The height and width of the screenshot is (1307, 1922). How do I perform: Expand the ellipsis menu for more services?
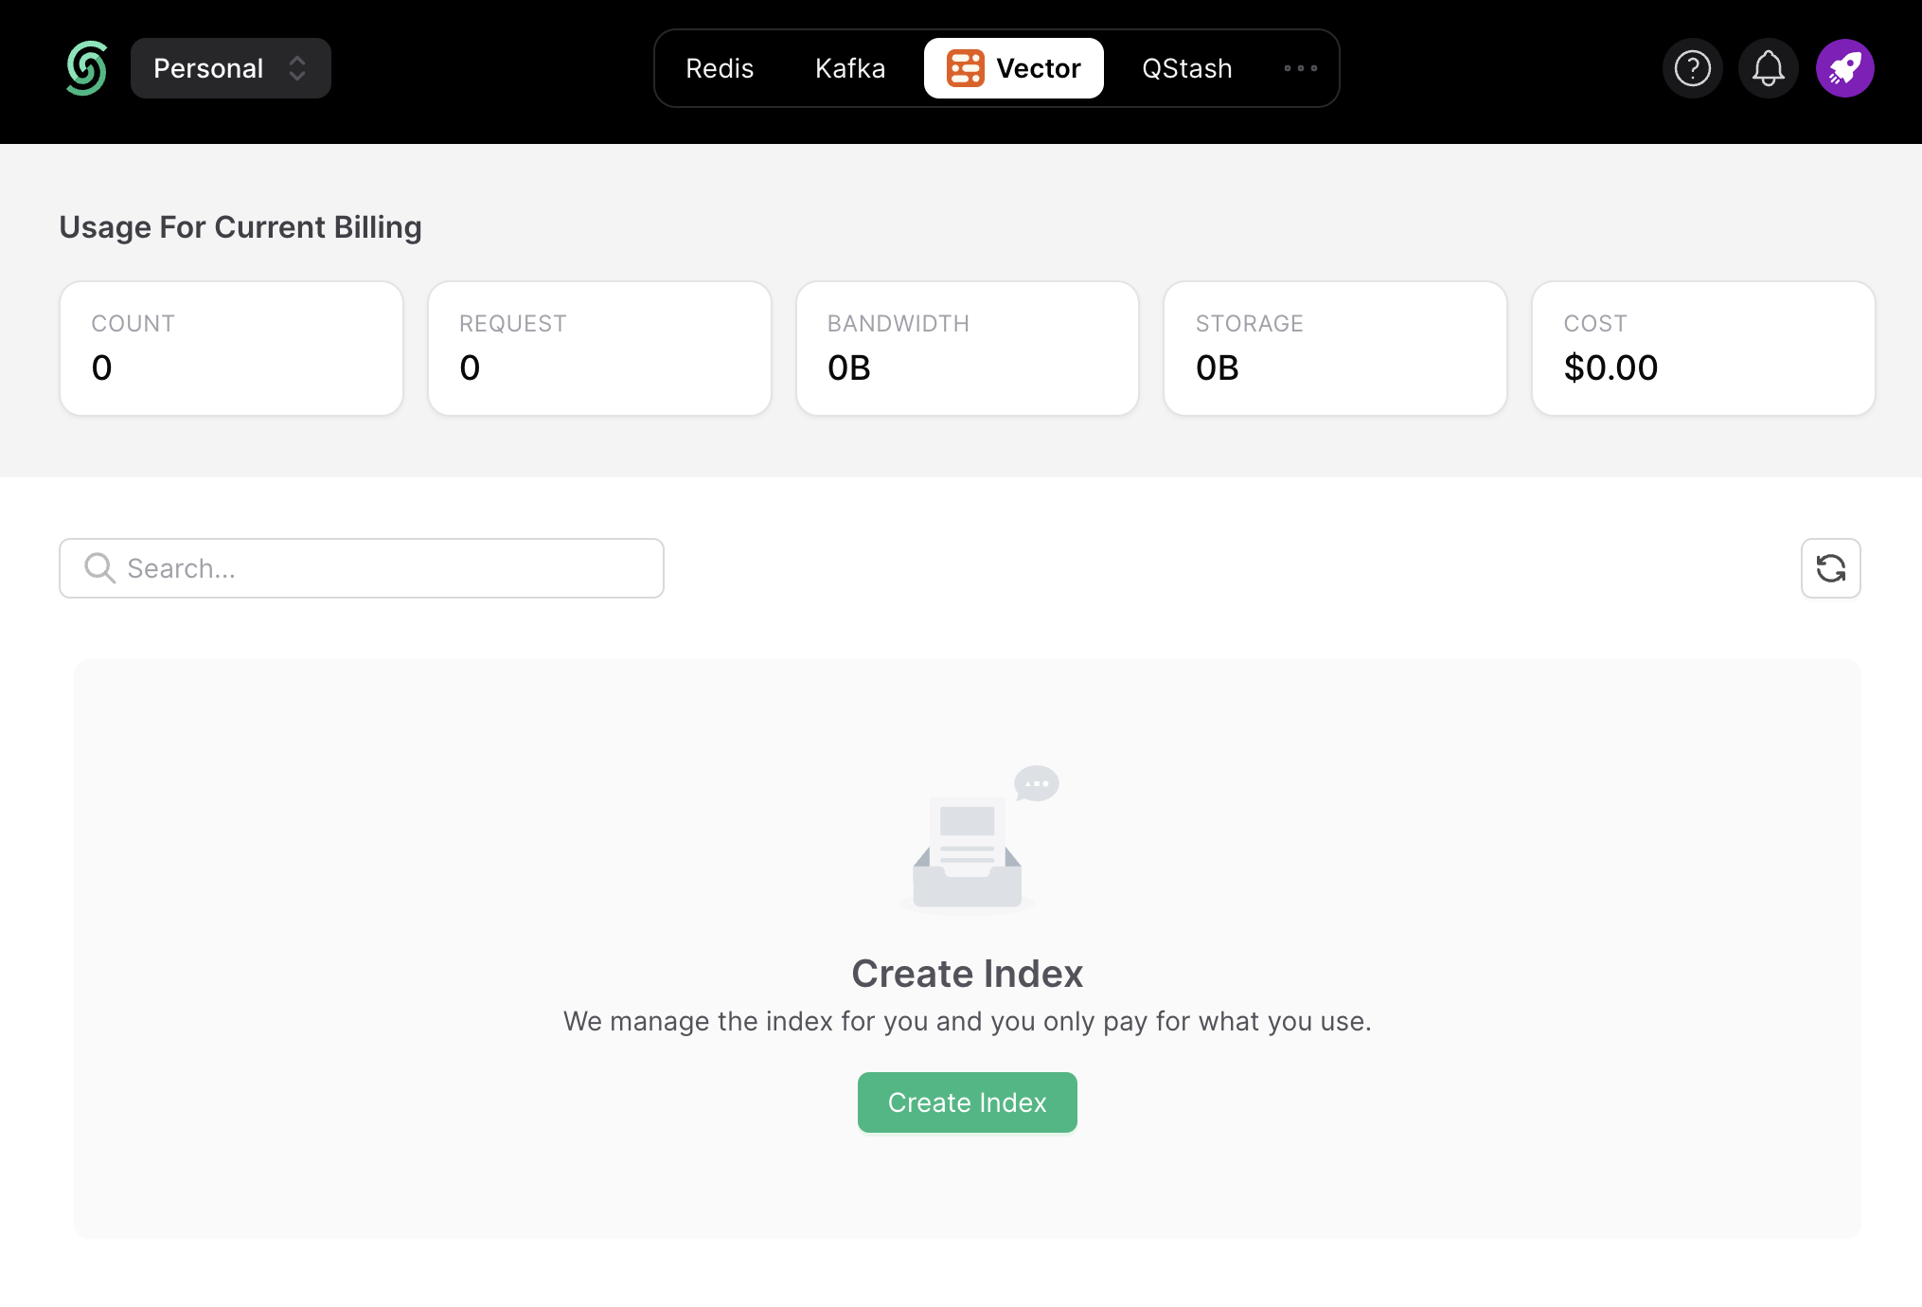(1299, 67)
